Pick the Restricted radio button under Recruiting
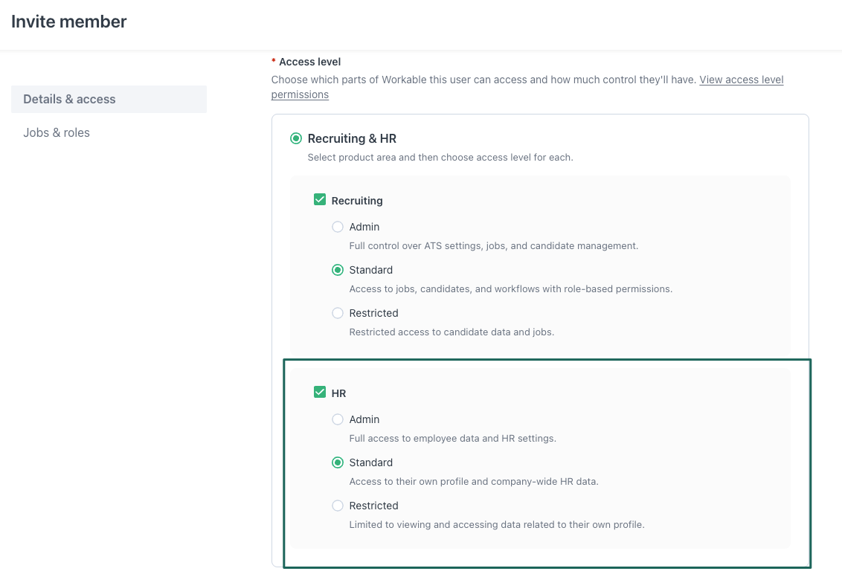842x574 pixels. click(x=338, y=313)
